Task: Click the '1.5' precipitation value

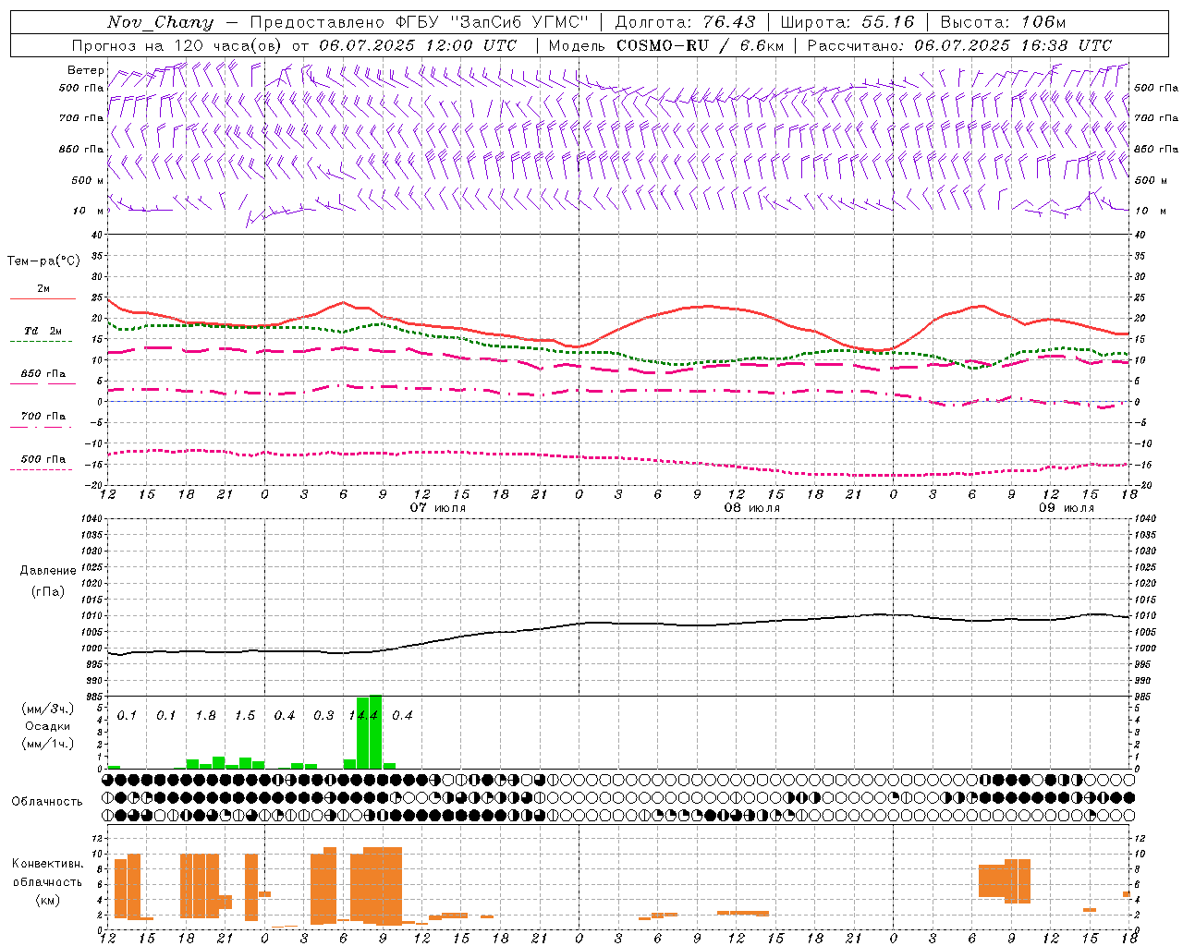Action: pyautogui.click(x=245, y=716)
